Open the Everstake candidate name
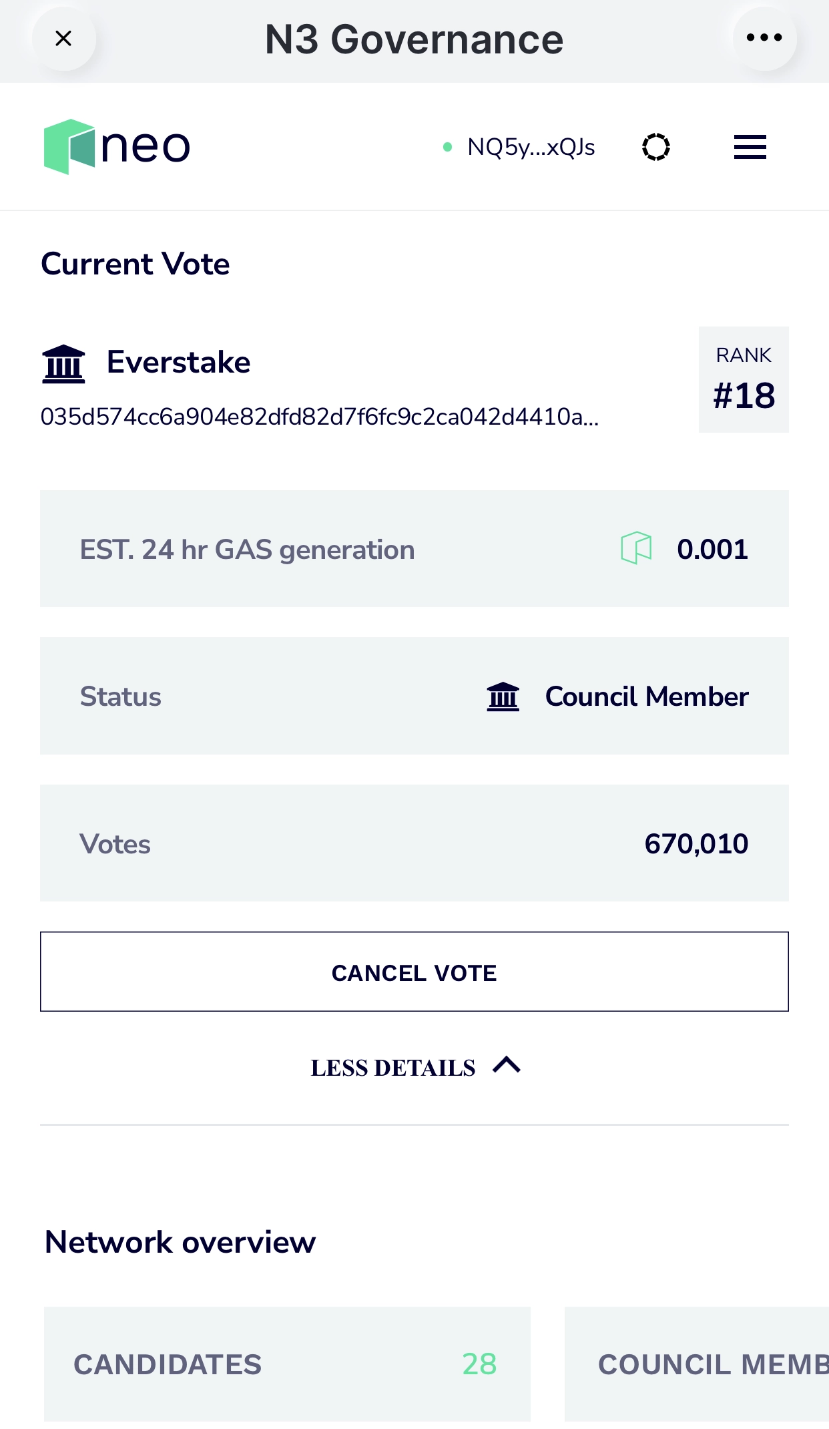This screenshot has height=1429, width=829. [x=178, y=363]
